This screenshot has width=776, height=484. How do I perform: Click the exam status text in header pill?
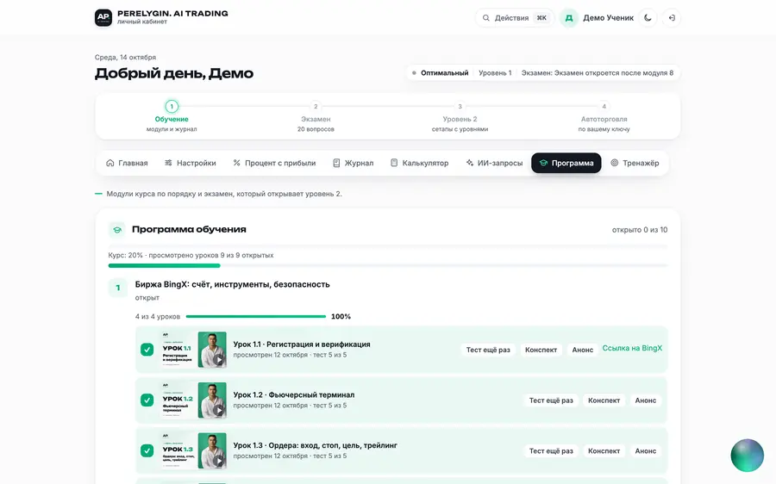point(598,72)
